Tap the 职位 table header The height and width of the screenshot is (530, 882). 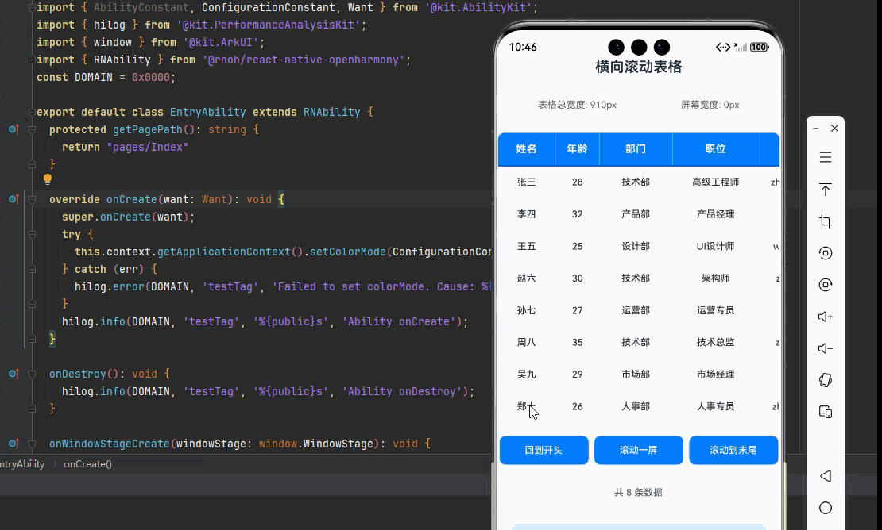(x=715, y=149)
